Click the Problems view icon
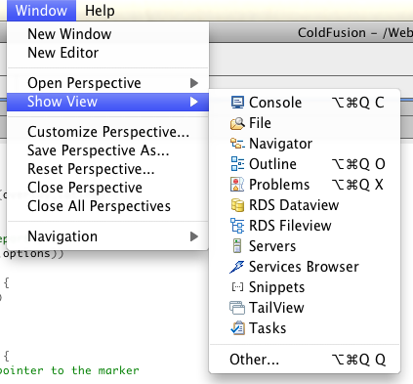413x384 pixels. (x=237, y=185)
